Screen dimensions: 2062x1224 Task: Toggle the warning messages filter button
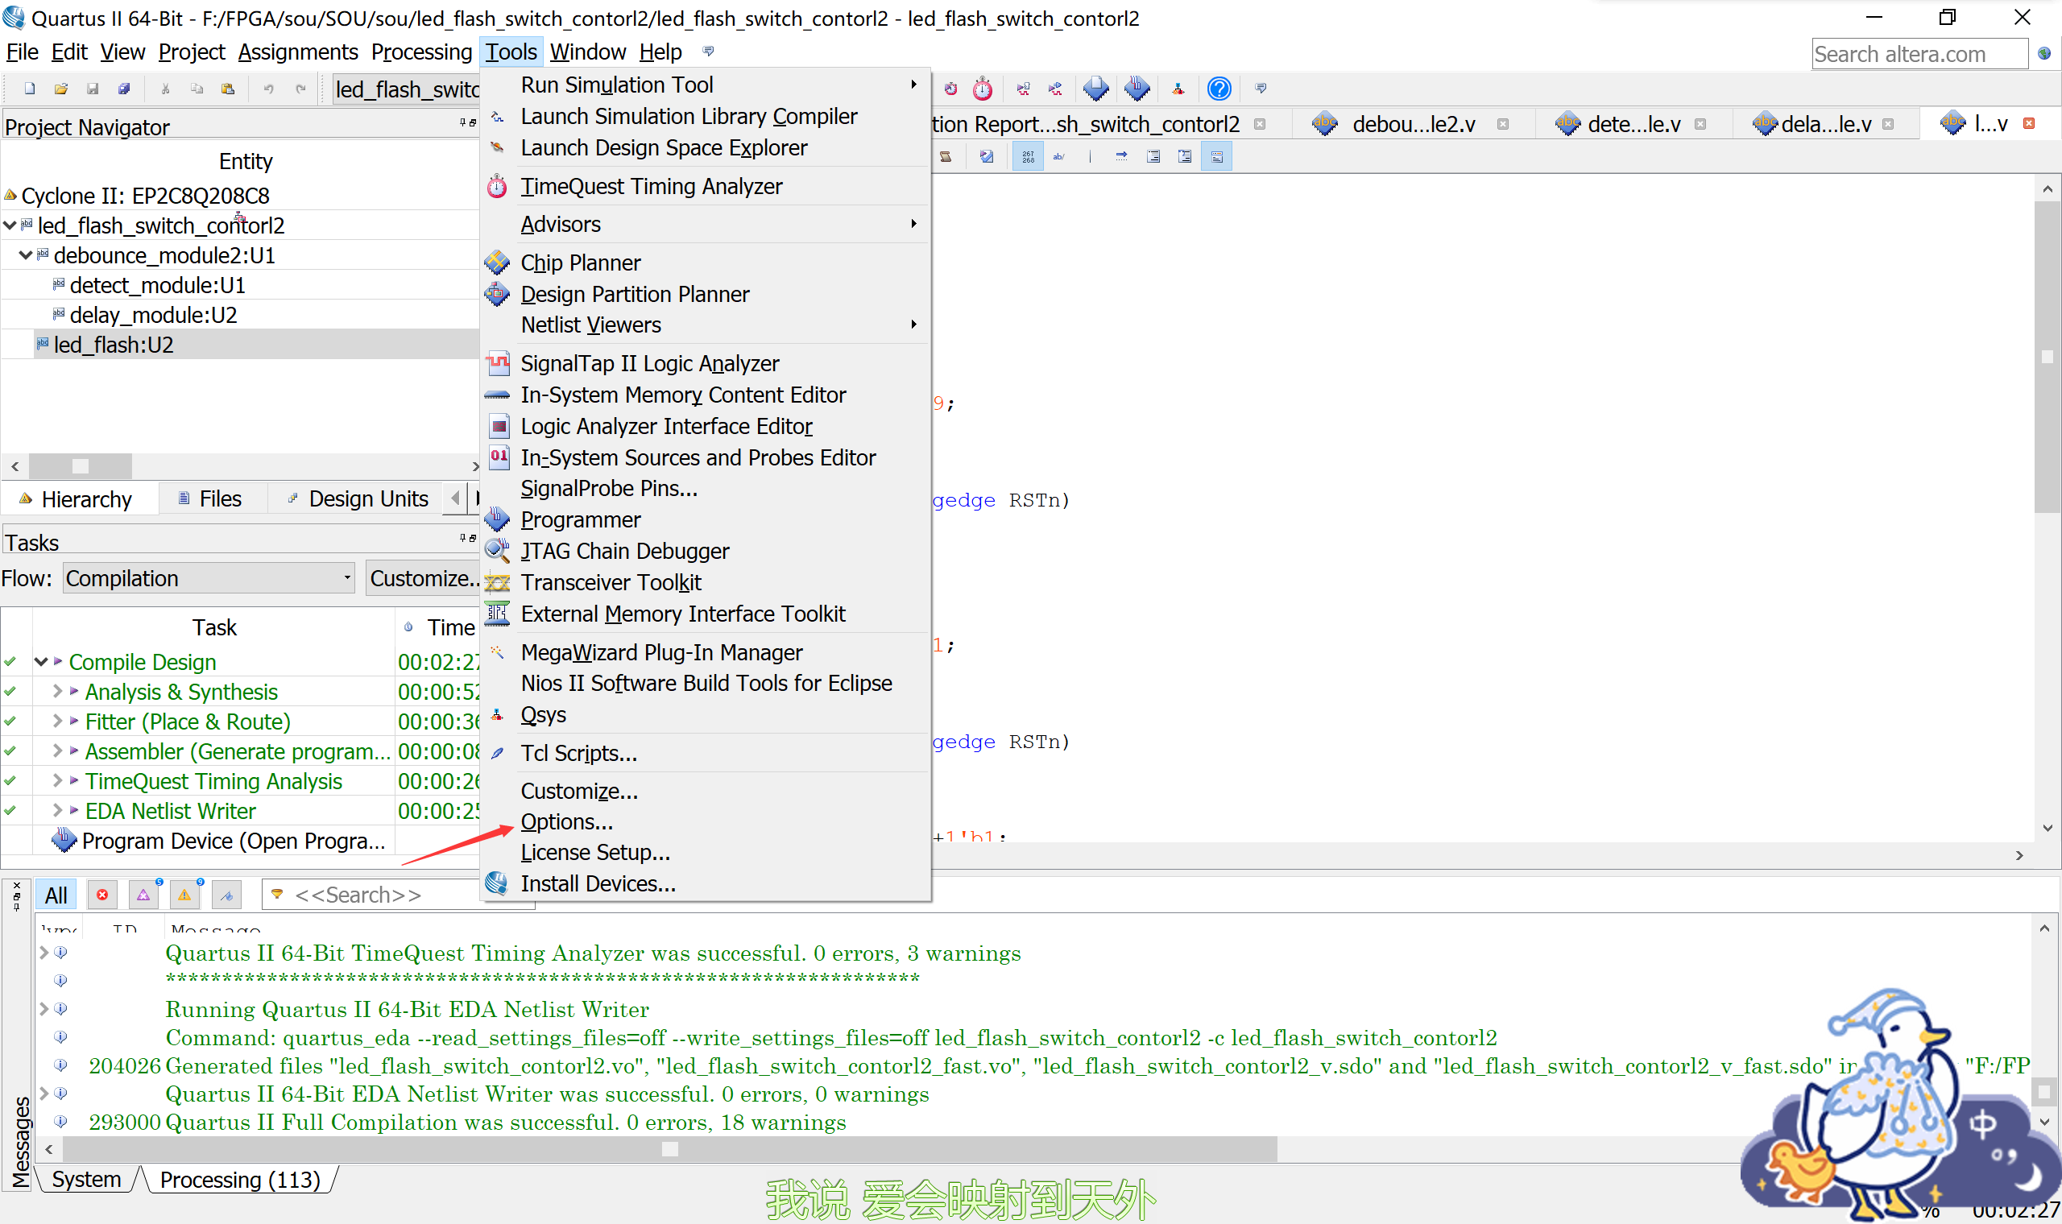(x=184, y=895)
